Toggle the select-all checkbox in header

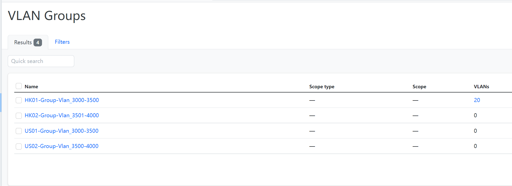(19, 86)
